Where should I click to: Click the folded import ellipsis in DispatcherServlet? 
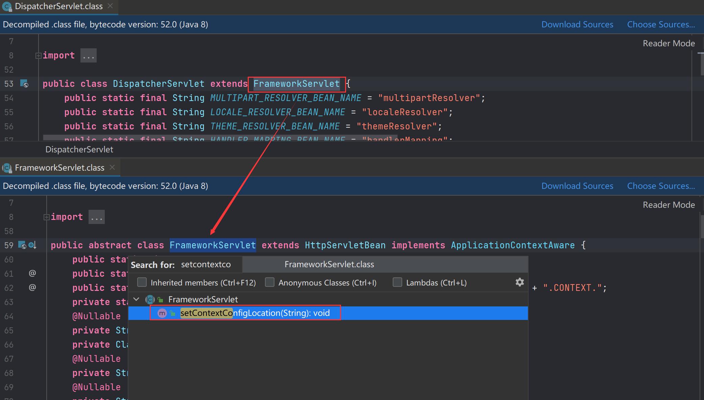click(89, 55)
